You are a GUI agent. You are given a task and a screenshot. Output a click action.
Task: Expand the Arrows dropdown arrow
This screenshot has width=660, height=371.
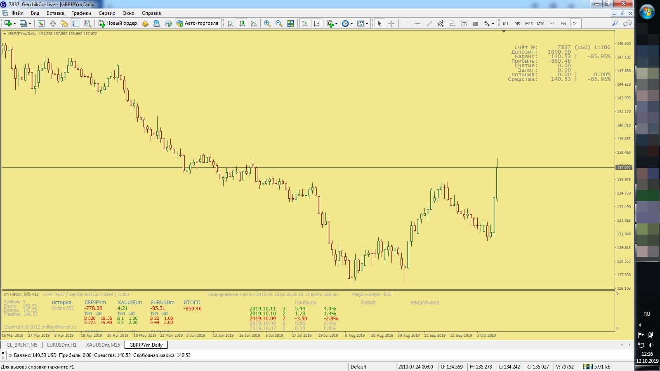pyautogui.click(x=493, y=23)
